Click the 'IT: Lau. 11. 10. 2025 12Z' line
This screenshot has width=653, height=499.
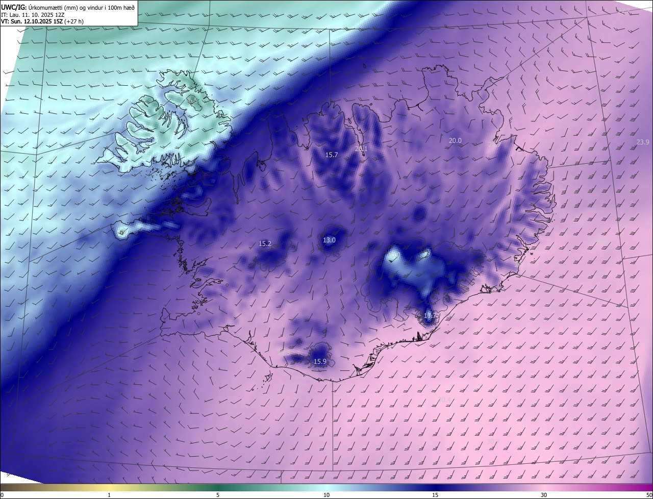[x=34, y=15]
